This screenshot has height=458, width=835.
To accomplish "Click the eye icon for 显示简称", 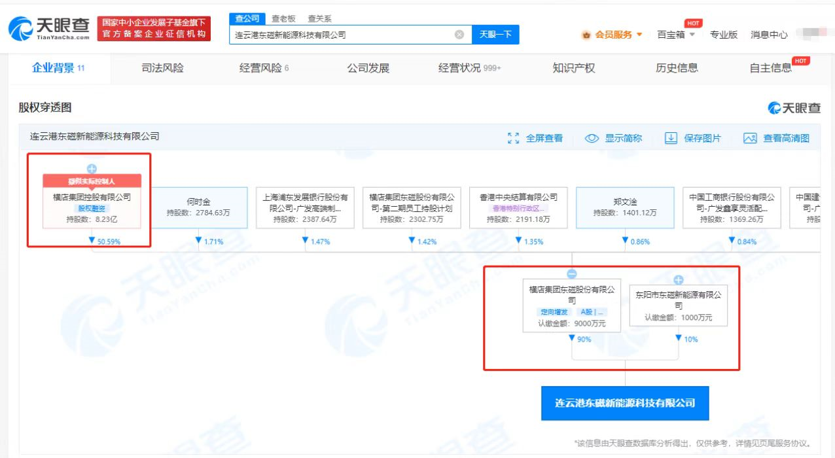I will [592, 138].
